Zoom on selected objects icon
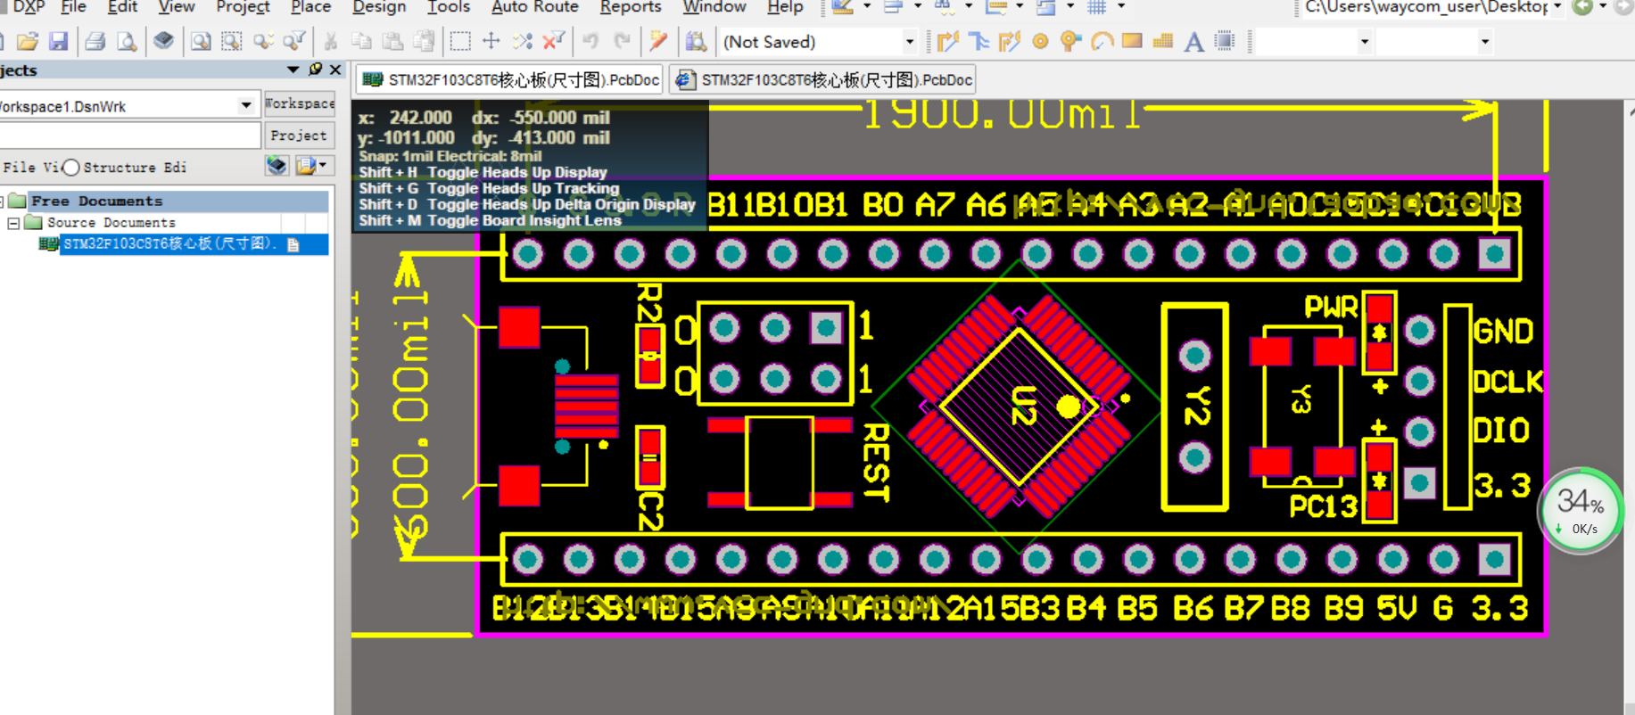Image resolution: width=1635 pixels, height=715 pixels. tap(263, 42)
